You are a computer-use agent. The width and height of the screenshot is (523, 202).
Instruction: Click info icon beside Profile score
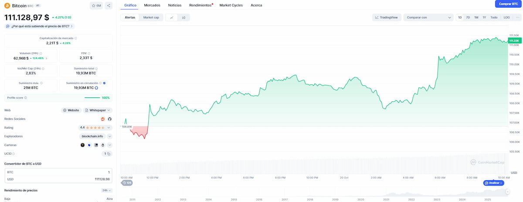25,98
